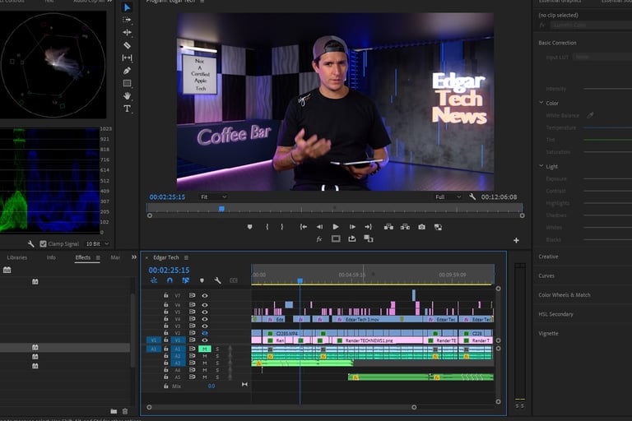Expand the Vignette section
632x421 pixels.
548,334
